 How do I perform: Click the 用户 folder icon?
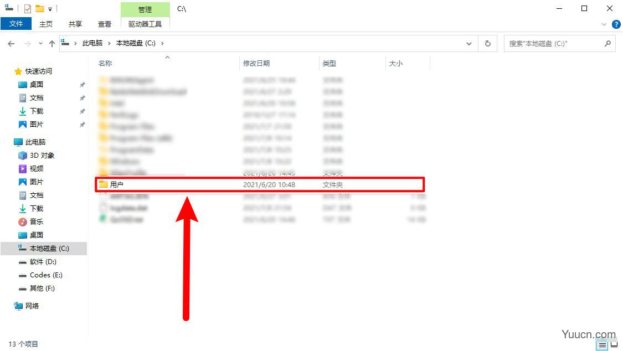coord(104,184)
